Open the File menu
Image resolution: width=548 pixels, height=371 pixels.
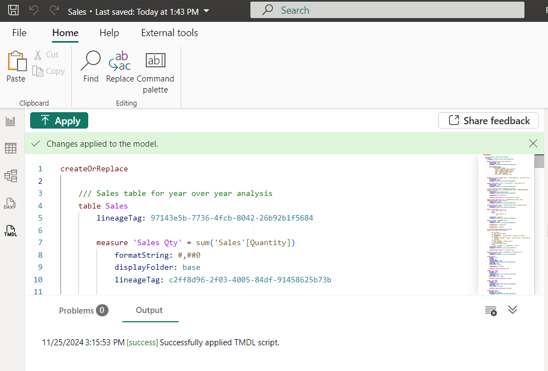19,33
